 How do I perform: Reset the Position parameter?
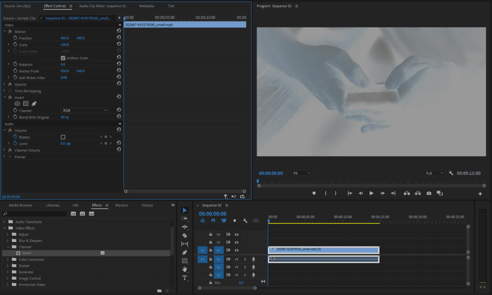(x=119, y=38)
